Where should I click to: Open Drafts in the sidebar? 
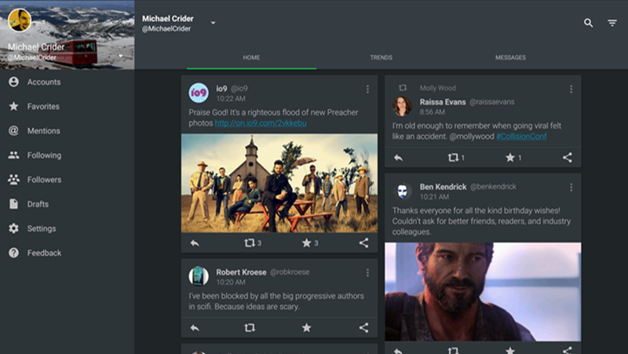point(68,204)
